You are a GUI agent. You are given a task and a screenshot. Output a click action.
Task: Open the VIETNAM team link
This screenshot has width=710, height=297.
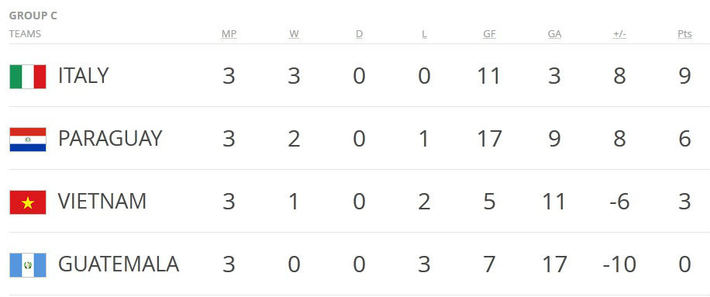coord(102,202)
